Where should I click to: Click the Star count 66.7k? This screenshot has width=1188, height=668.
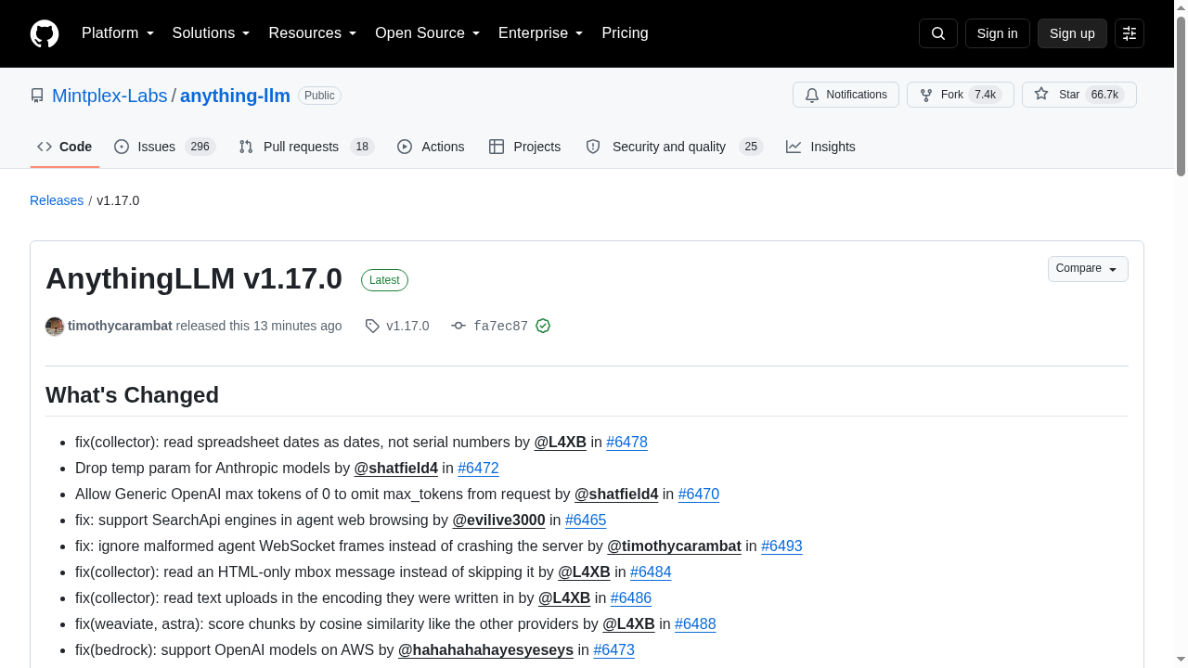coord(1104,95)
